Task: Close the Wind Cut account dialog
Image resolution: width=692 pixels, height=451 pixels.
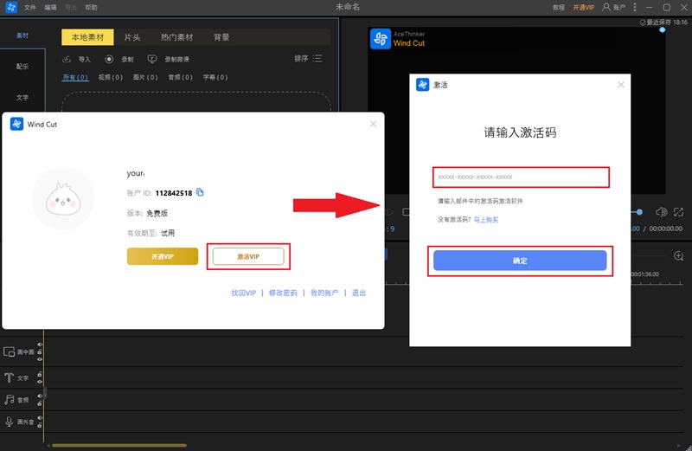Action: [374, 124]
